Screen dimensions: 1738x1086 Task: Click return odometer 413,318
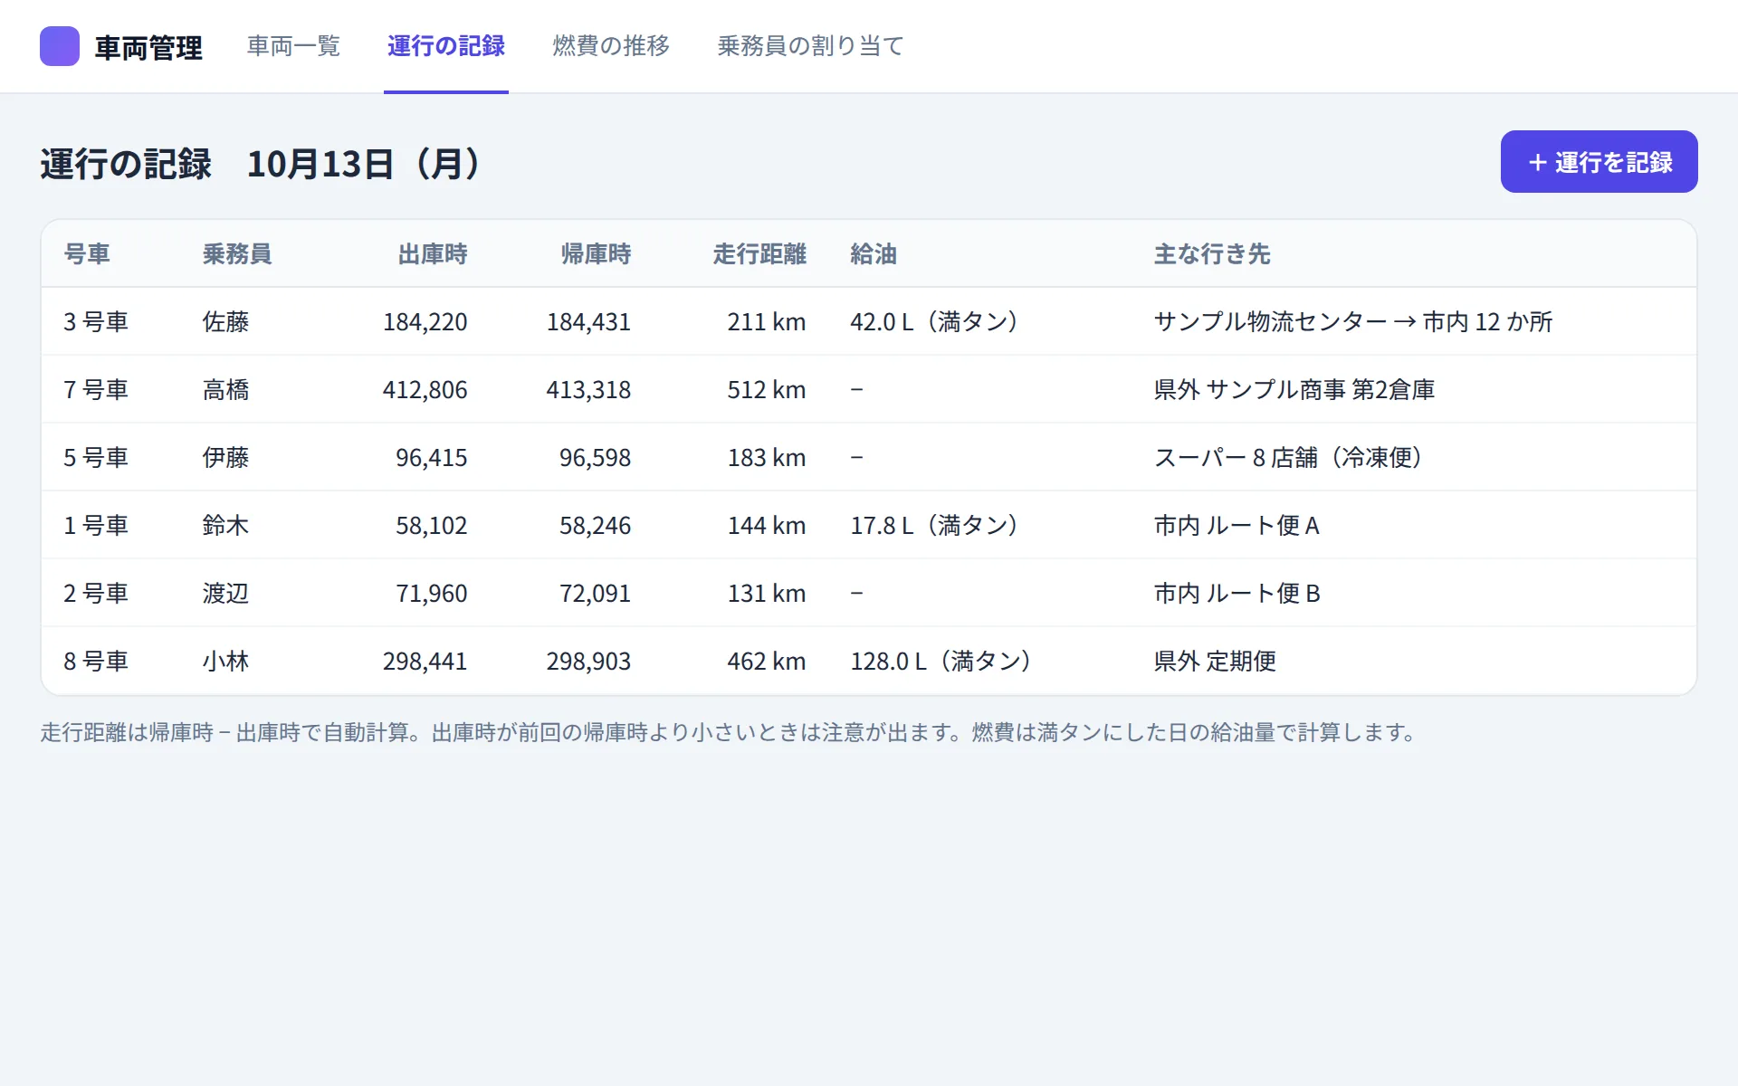pos(588,390)
